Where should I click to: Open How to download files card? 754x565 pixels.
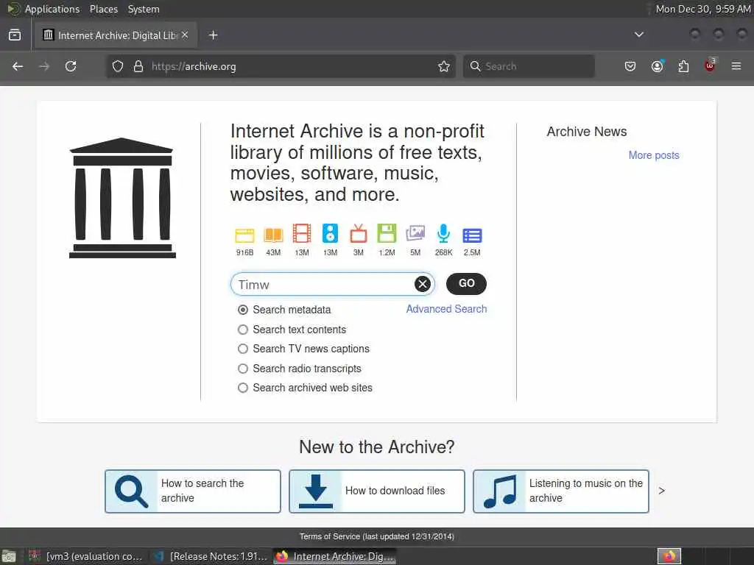pyautogui.click(x=377, y=491)
